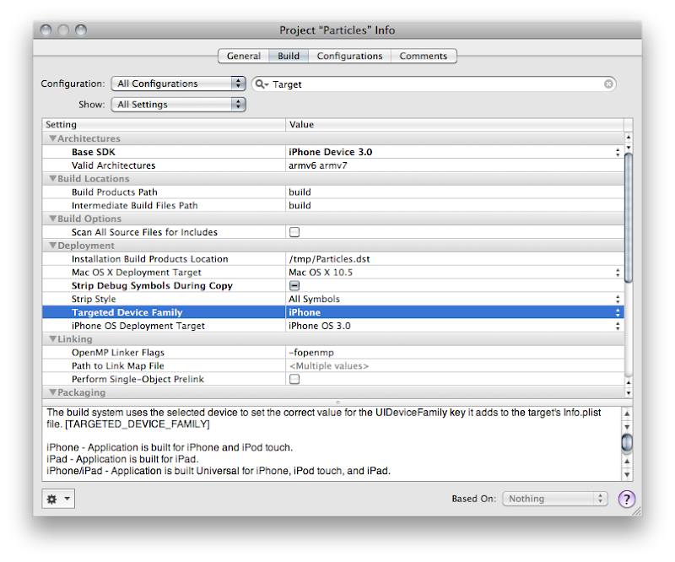
Task: Click the gear action menu button
Action: click(x=58, y=499)
